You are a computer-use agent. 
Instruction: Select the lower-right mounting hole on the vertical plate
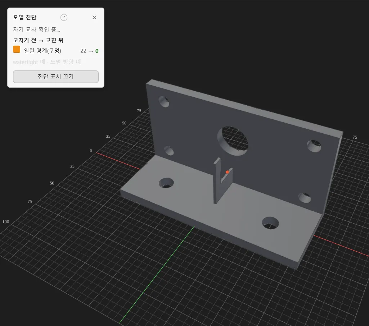[x=305, y=198]
